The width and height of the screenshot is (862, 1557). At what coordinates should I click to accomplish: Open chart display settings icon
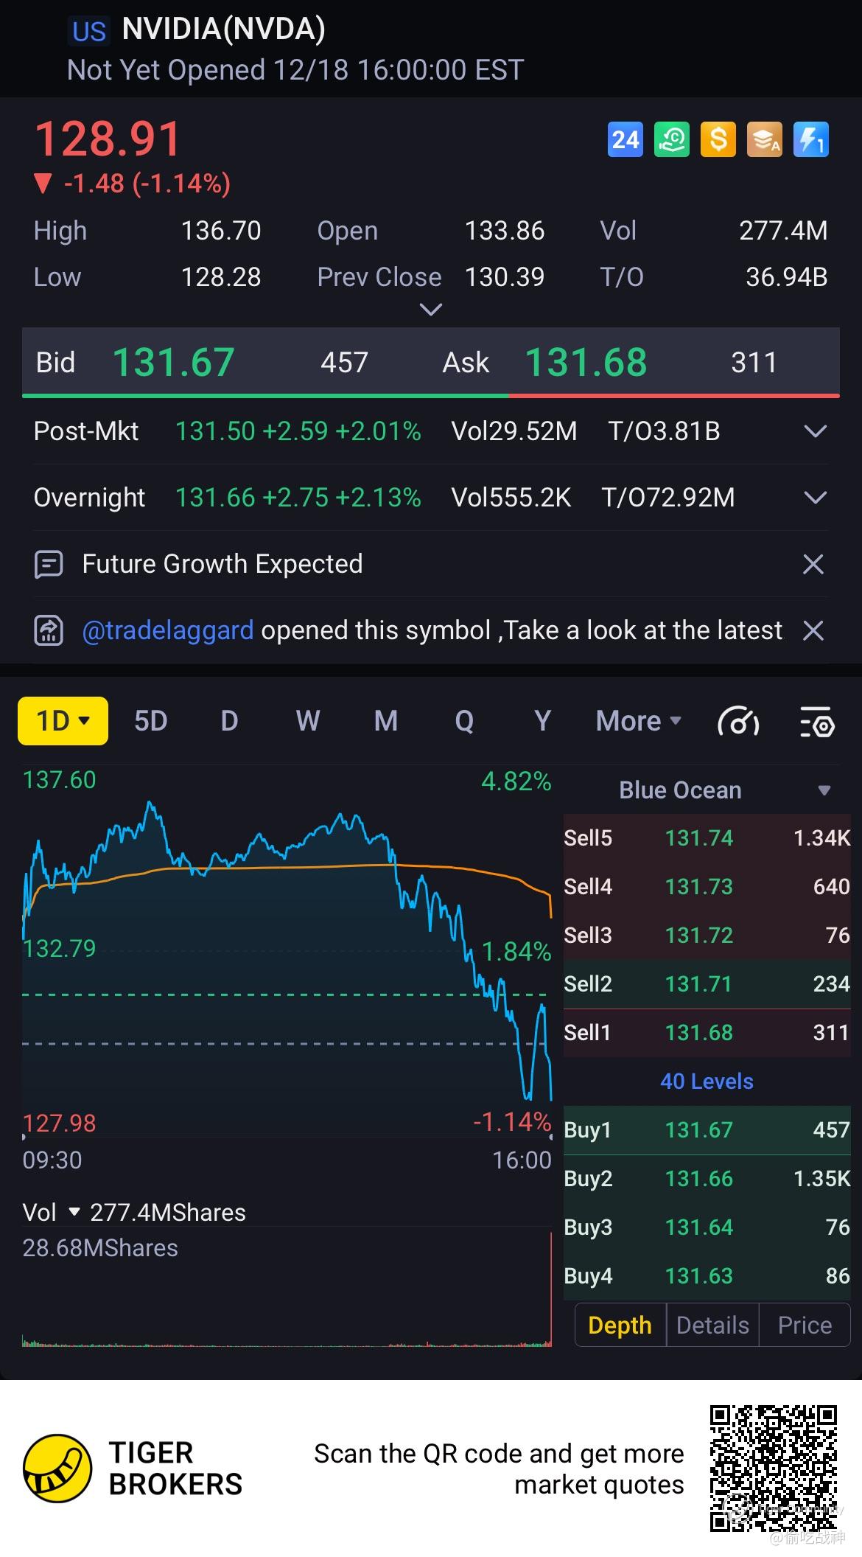817,722
